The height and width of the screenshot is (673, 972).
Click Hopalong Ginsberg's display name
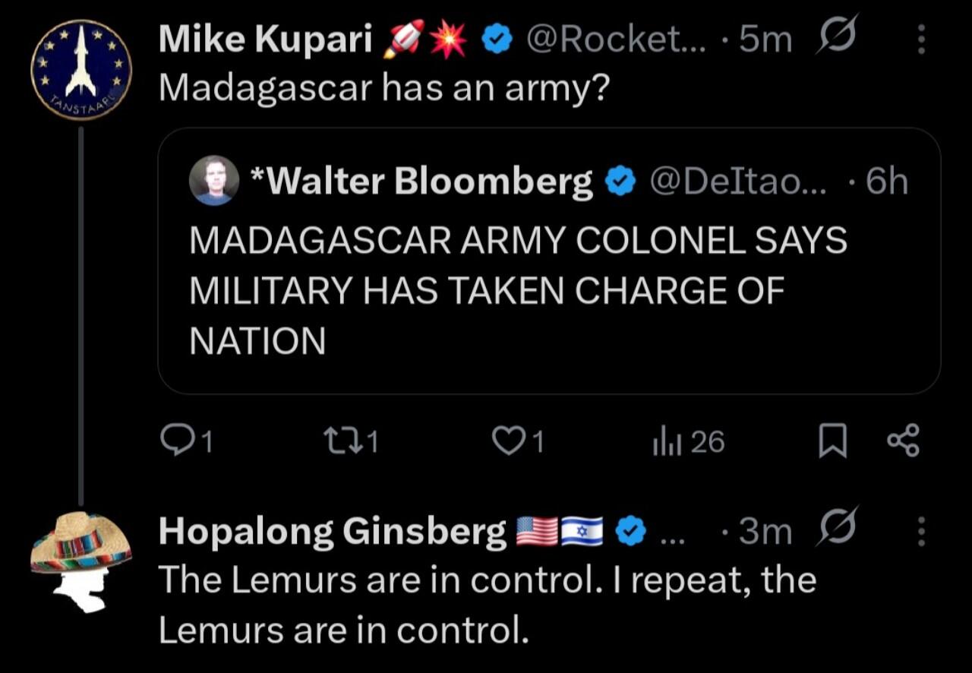[333, 531]
